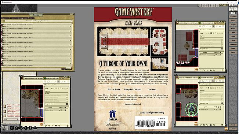This screenshot has height=134, width=239.
Task: Click the square d6 die icon
Action: [30, 128]
